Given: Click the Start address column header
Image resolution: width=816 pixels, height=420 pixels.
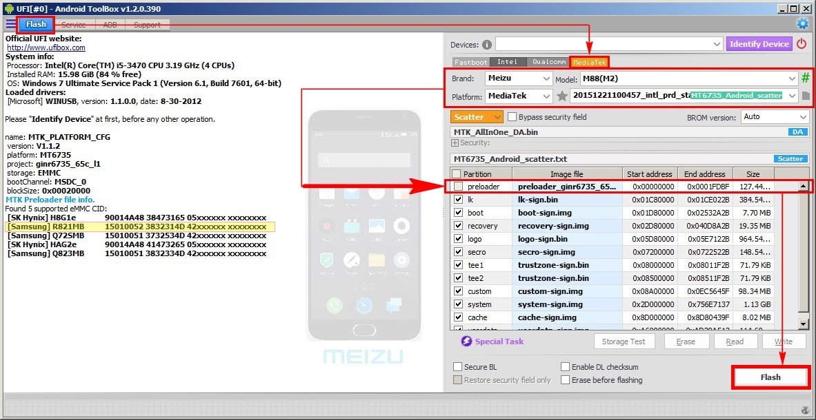Looking at the screenshot, I should tap(650, 174).
